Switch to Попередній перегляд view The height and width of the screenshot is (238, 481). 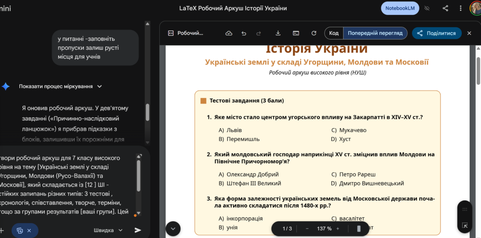click(375, 33)
